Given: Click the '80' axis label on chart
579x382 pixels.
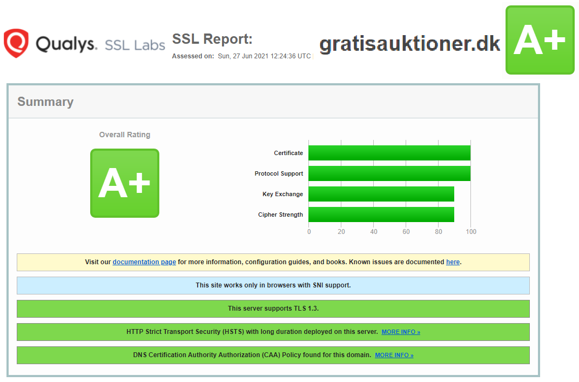Looking at the screenshot, I should coord(439,232).
